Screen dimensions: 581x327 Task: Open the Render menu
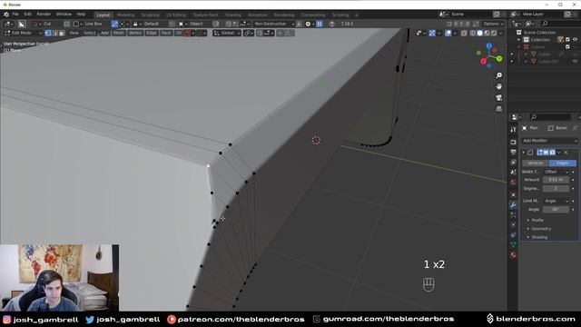click(x=44, y=15)
